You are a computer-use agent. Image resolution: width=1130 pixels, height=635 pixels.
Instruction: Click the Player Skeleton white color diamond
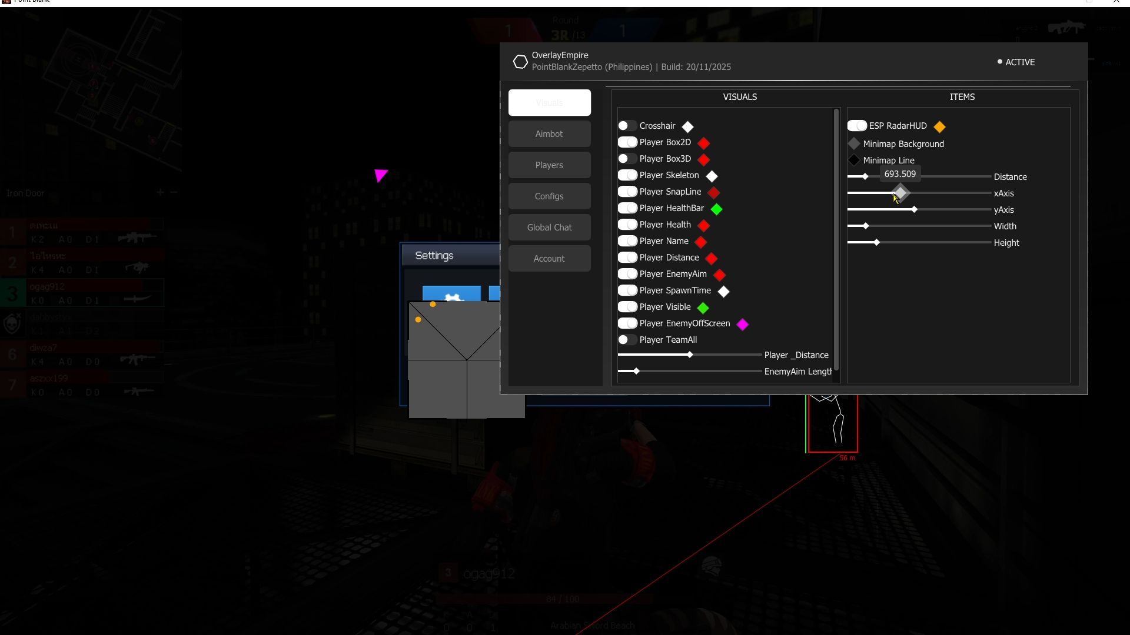(x=712, y=176)
